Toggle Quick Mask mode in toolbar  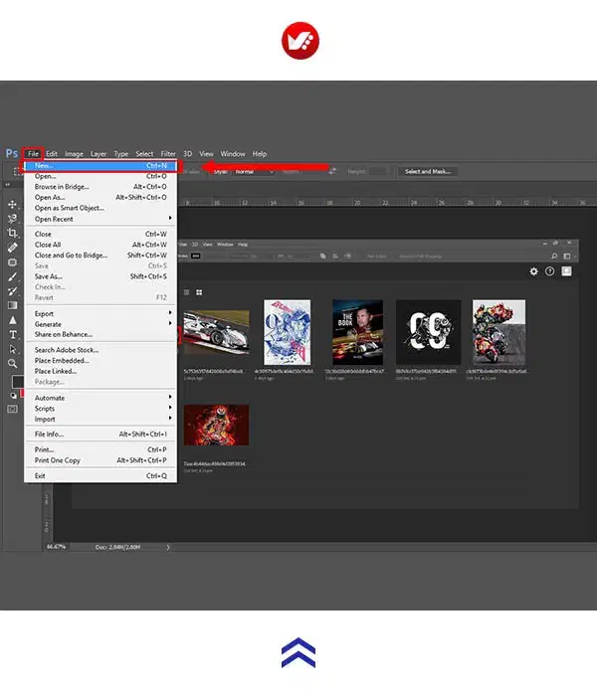pyautogui.click(x=12, y=395)
